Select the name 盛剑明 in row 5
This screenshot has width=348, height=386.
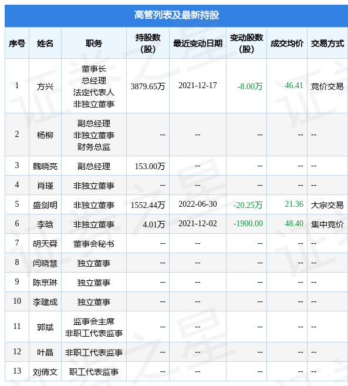(45, 205)
